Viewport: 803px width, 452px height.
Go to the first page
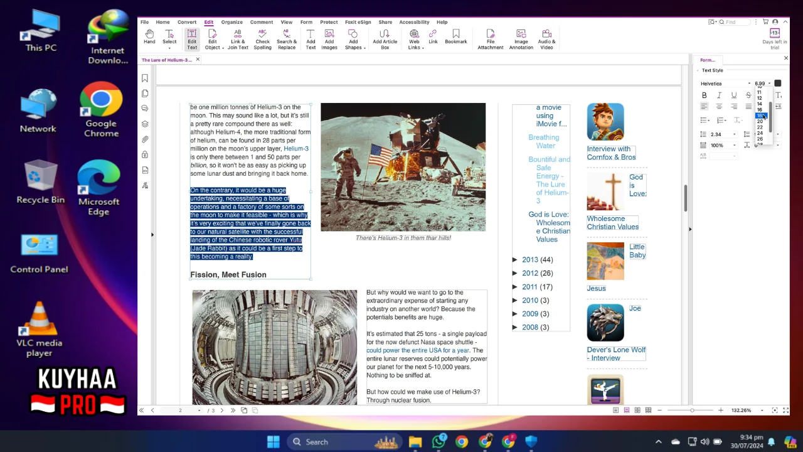tap(142, 411)
